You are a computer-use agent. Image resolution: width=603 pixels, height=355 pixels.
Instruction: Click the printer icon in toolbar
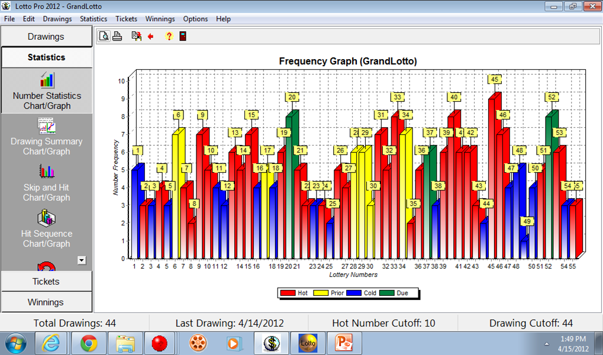coord(117,36)
